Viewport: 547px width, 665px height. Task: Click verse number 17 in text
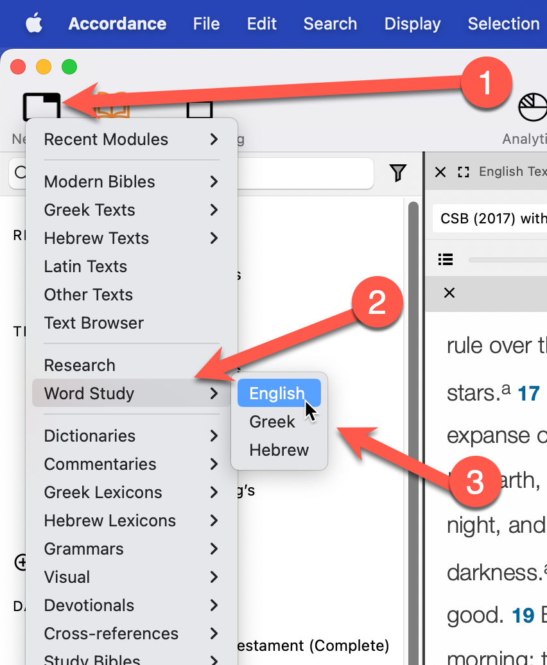click(x=529, y=393)
